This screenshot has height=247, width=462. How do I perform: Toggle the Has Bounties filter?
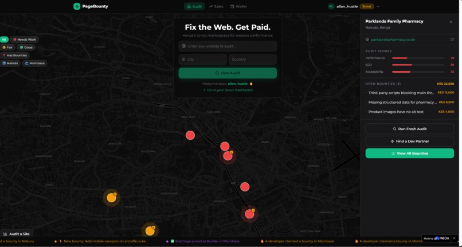[x=15, y=56]
